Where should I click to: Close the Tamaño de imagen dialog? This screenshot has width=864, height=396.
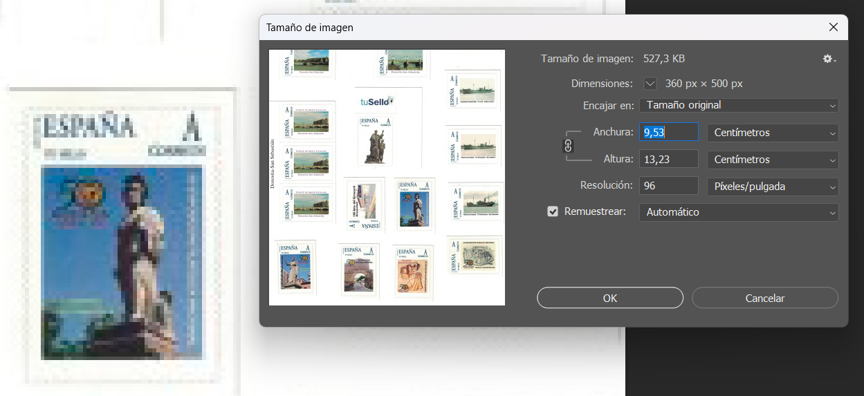tap(834, 28)
